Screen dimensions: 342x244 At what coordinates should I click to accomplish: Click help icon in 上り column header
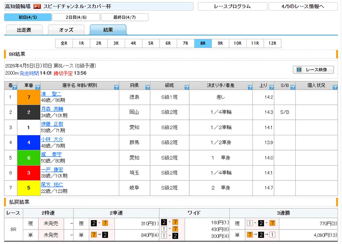[271, 87]
